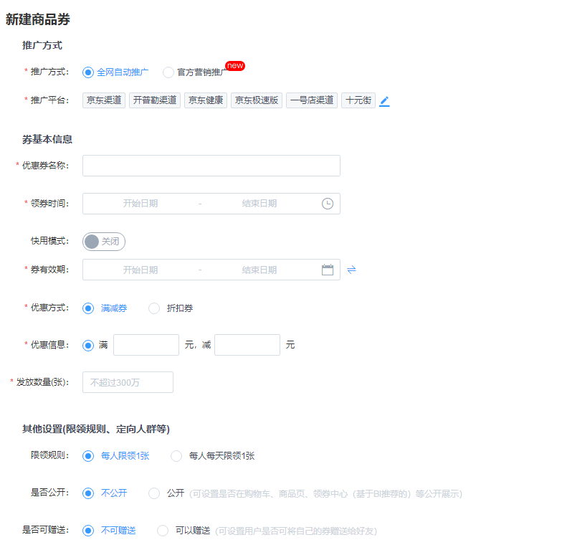
Task: Click the 满 threshold amount input box
Action: [x=146, y=345]
